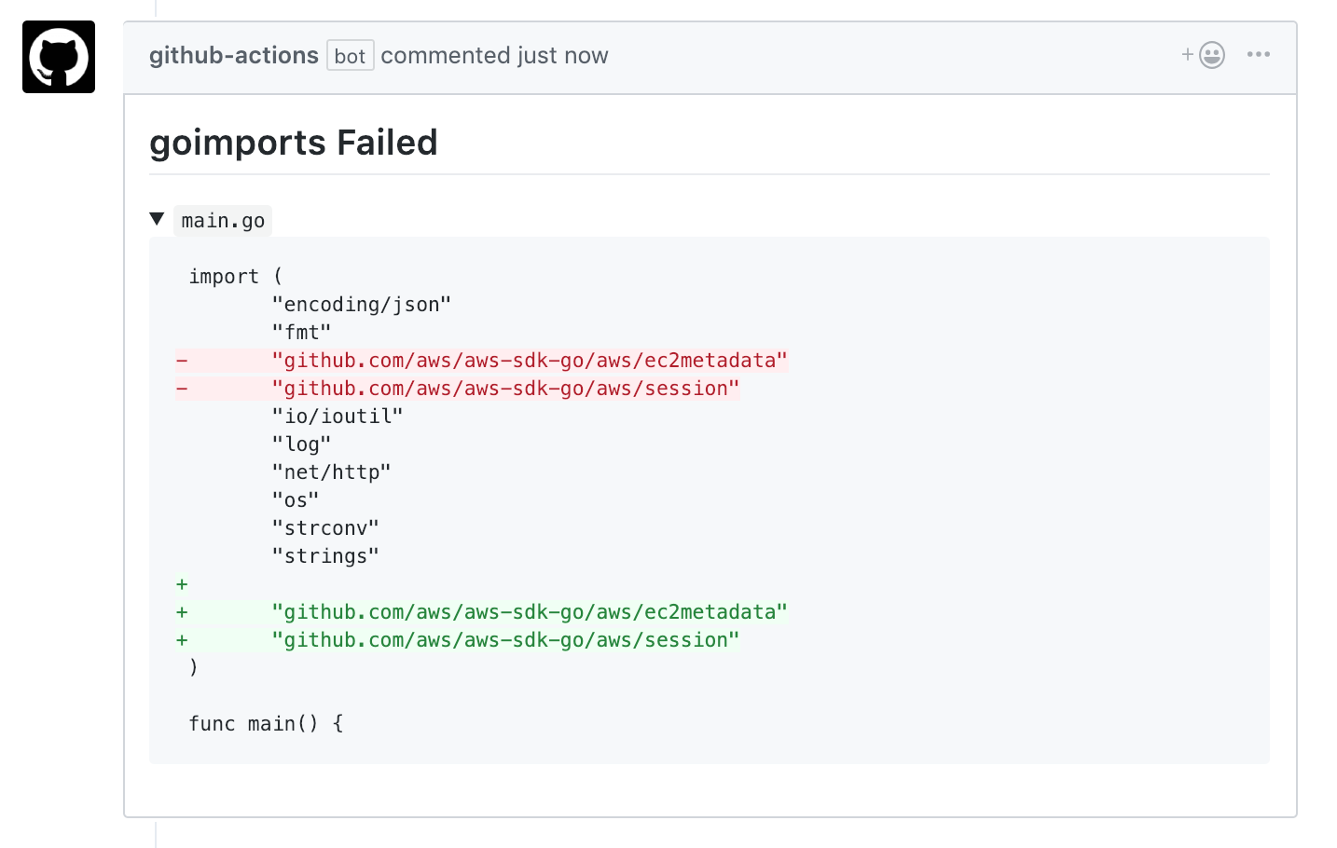This screenshot has height=848, width=1337.
Task: Click the "strconv" import line
Action: click(x=324, y=528)
